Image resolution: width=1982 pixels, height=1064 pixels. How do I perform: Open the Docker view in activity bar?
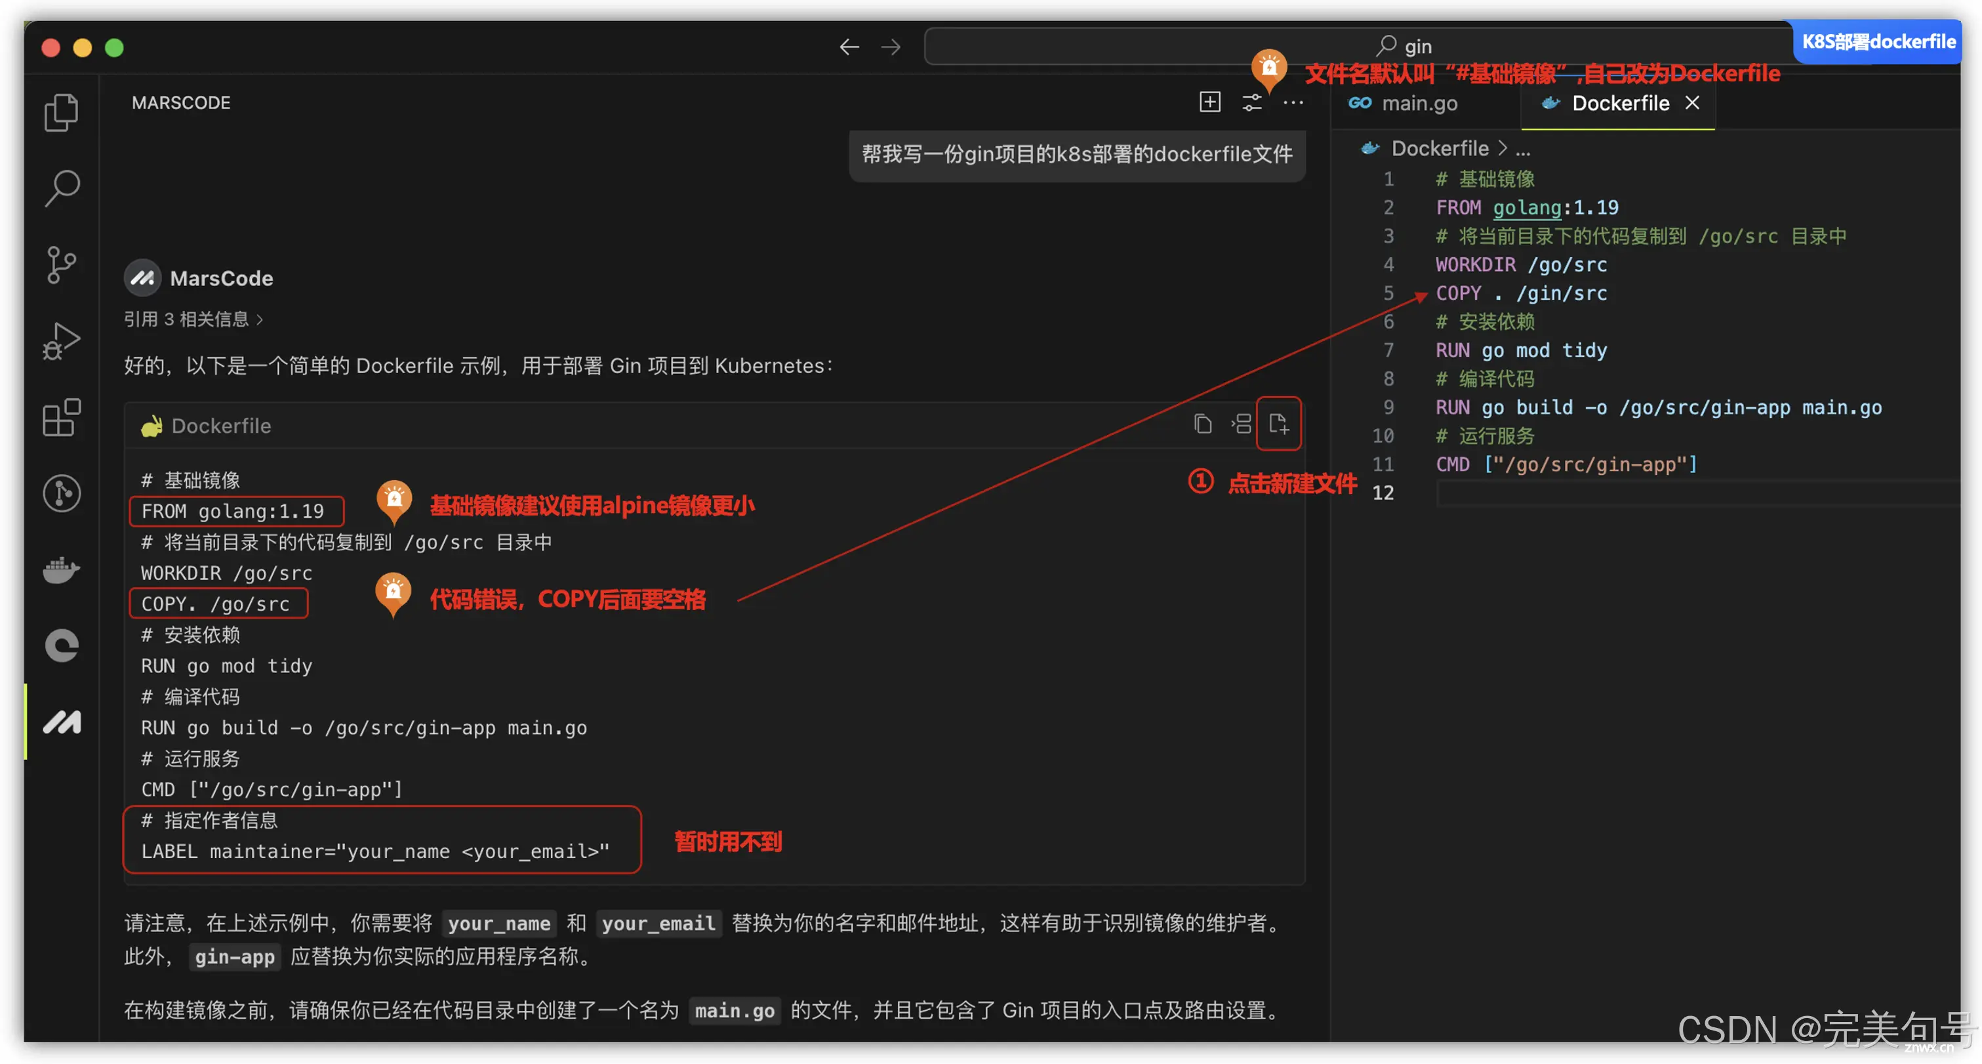[x=61, y=569]
